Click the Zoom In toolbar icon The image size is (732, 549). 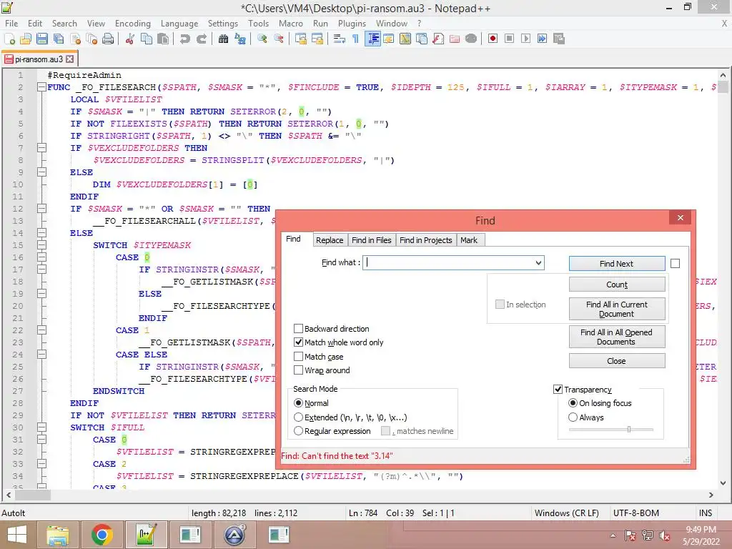click(262, 39)
